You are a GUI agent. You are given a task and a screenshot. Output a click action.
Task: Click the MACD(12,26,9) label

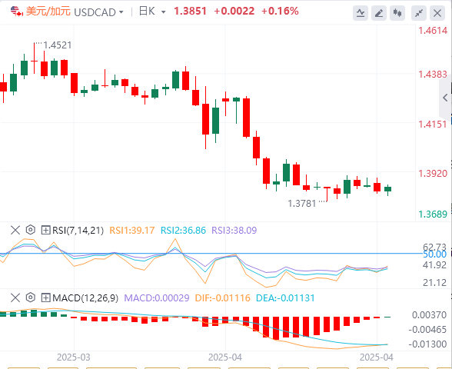pos(85,298)
